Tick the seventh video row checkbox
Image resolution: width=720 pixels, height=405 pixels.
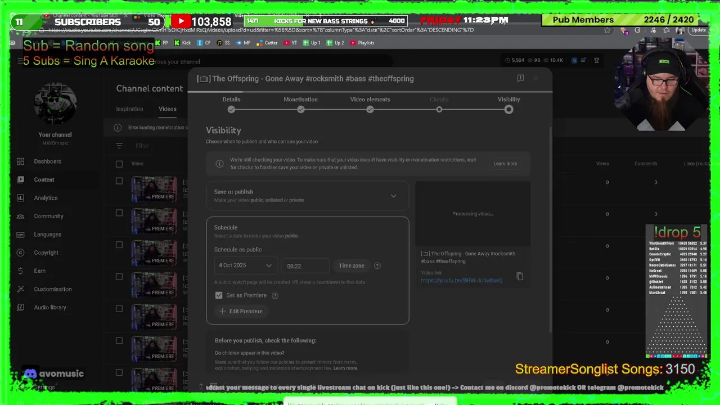[x=119, y=372]
